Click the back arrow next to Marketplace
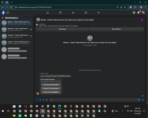148x118 pixels. click(x=3, y=18)
